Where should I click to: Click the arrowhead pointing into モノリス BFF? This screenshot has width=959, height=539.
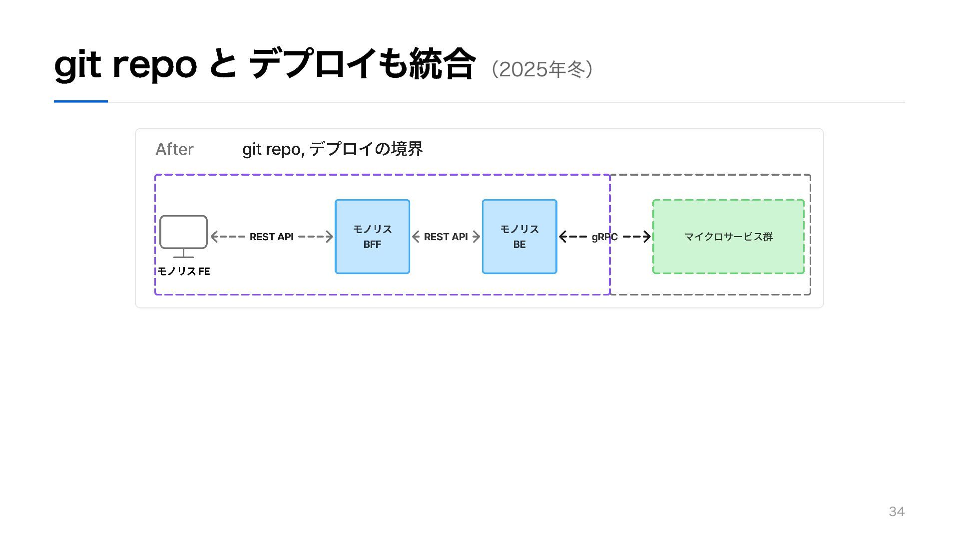pyautogui.click(x=329, y=237)
